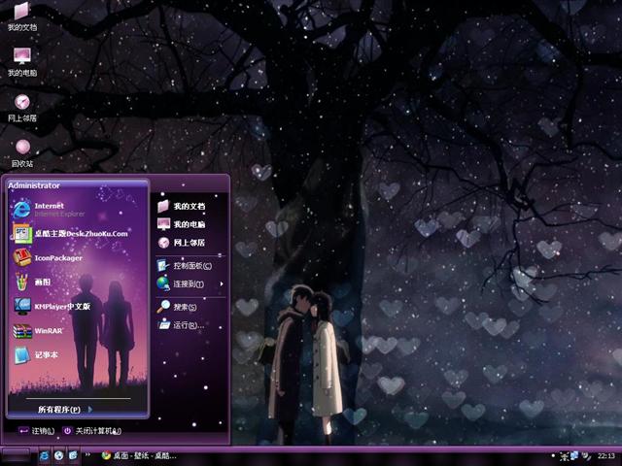Launch Internet Explorer from the Start menu
This screenshot has width=622, height=466.
(x=50, y=209)
